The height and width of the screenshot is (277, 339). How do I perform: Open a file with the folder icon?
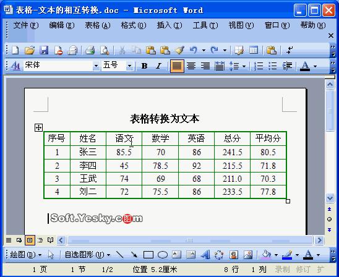(x=30, y=50)
